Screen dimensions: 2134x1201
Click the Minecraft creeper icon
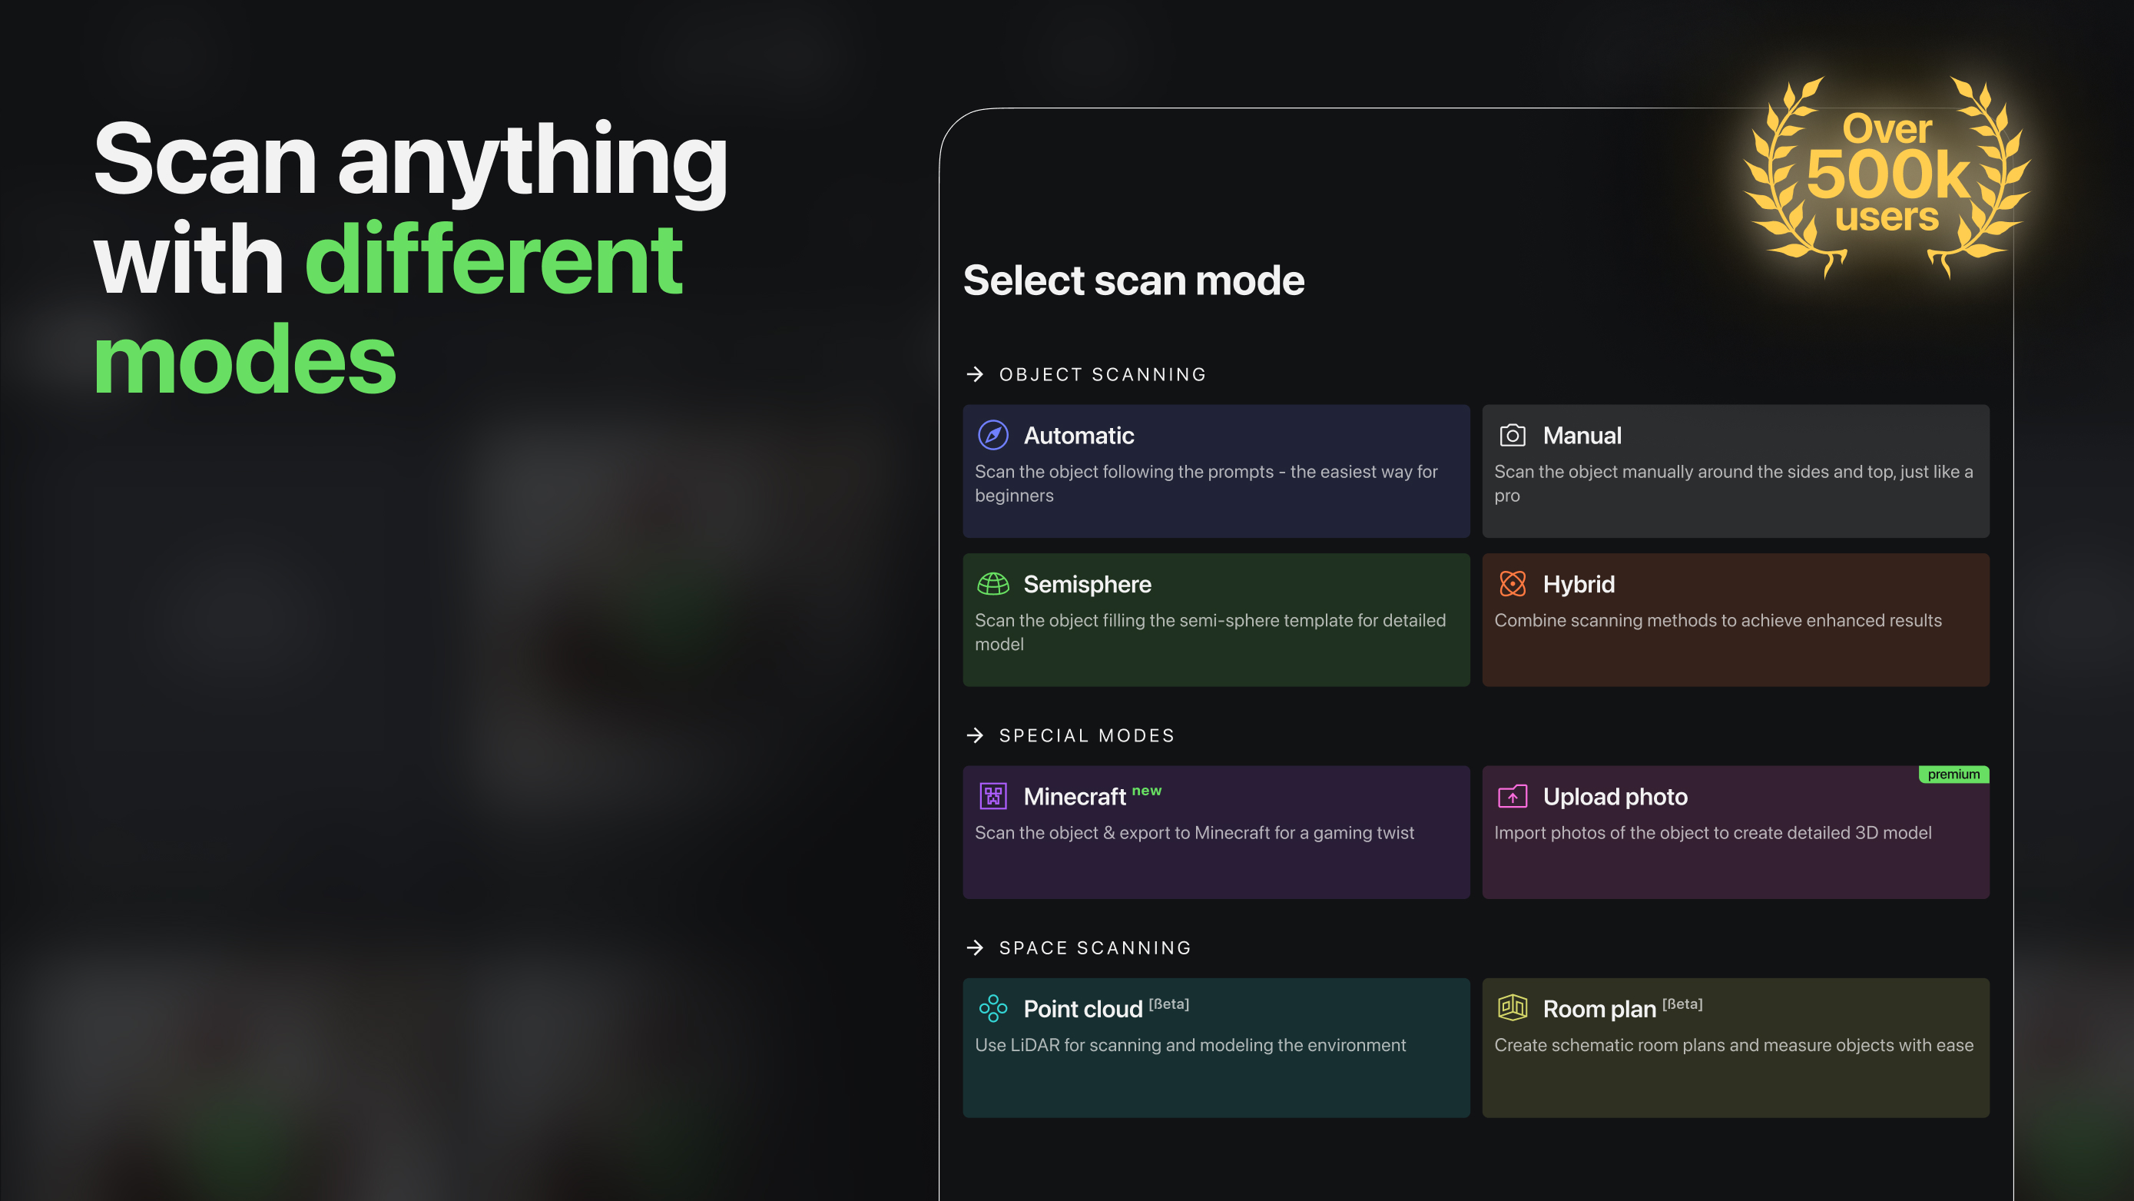(992, 797)
